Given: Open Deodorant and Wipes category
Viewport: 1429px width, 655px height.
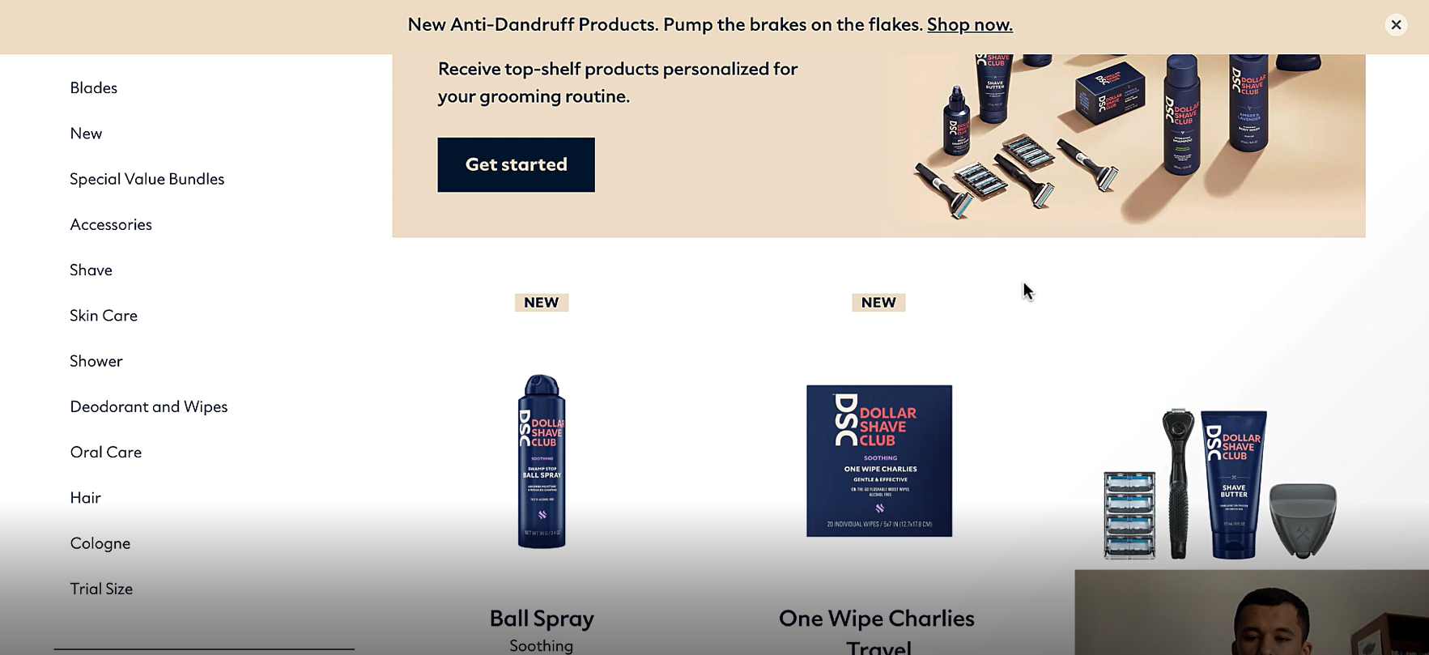Looking at the screenshot, I should click(x=149, y=406).
